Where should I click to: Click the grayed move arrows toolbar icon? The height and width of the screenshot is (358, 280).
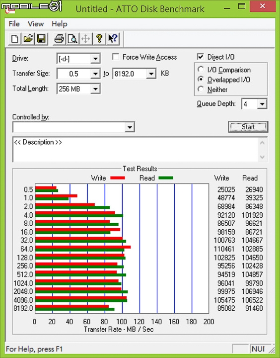pos(86,39)
